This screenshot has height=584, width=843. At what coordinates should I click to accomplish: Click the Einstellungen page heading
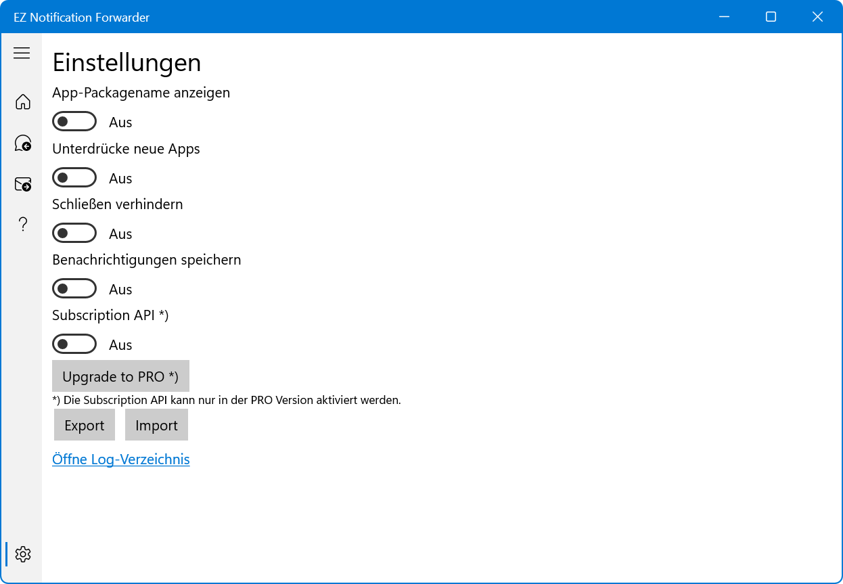click(127, 62)
